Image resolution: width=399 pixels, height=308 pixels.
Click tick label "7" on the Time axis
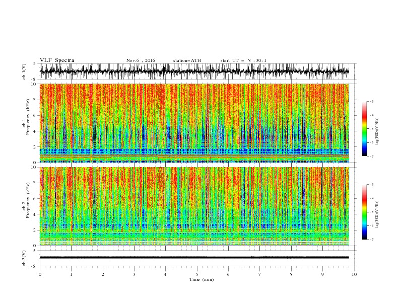pyautogui.click(x=259, y=274)
